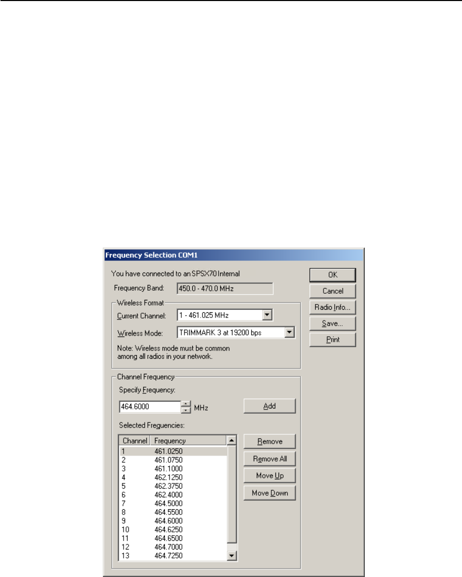Open the Radio Info dialog
Screen dimensions: 462x577
click(x=332, y=307)
